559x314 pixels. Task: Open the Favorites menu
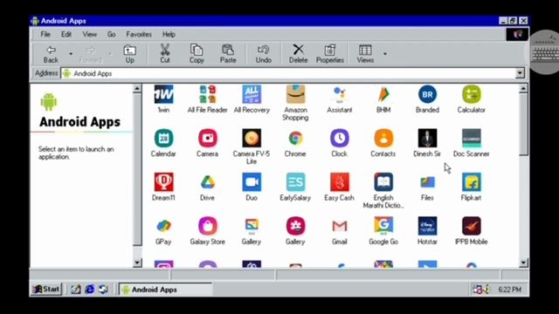[x=139, y=35]
